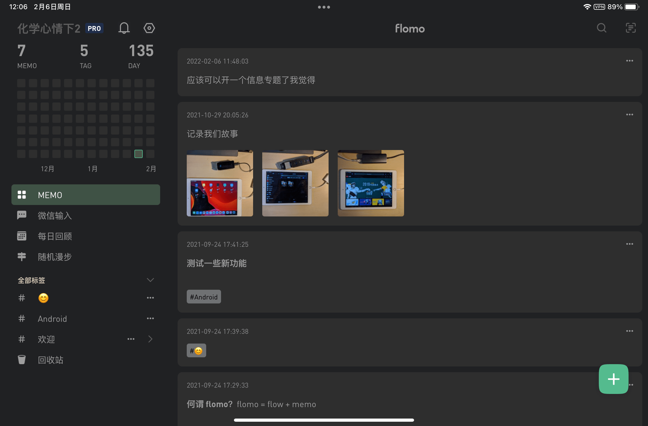Image resolution: width=648 pixels, height=426 pixels.
Task: Click the hash icon beside Android tag
Action: [x=21, y=318]
